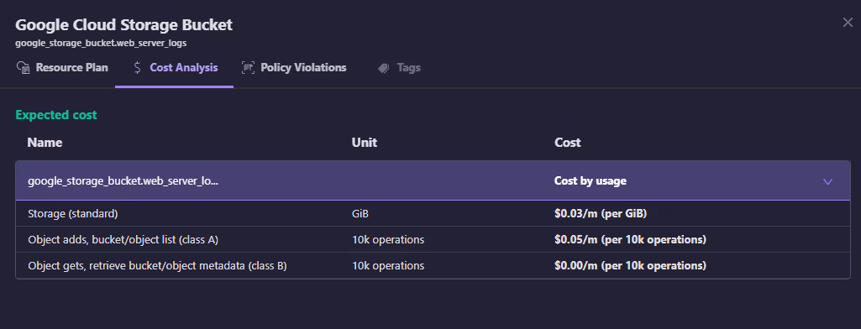861x329 pixels.
Task: Click the dollar sign Cost Analysis icon
Action: click(137, 68)
